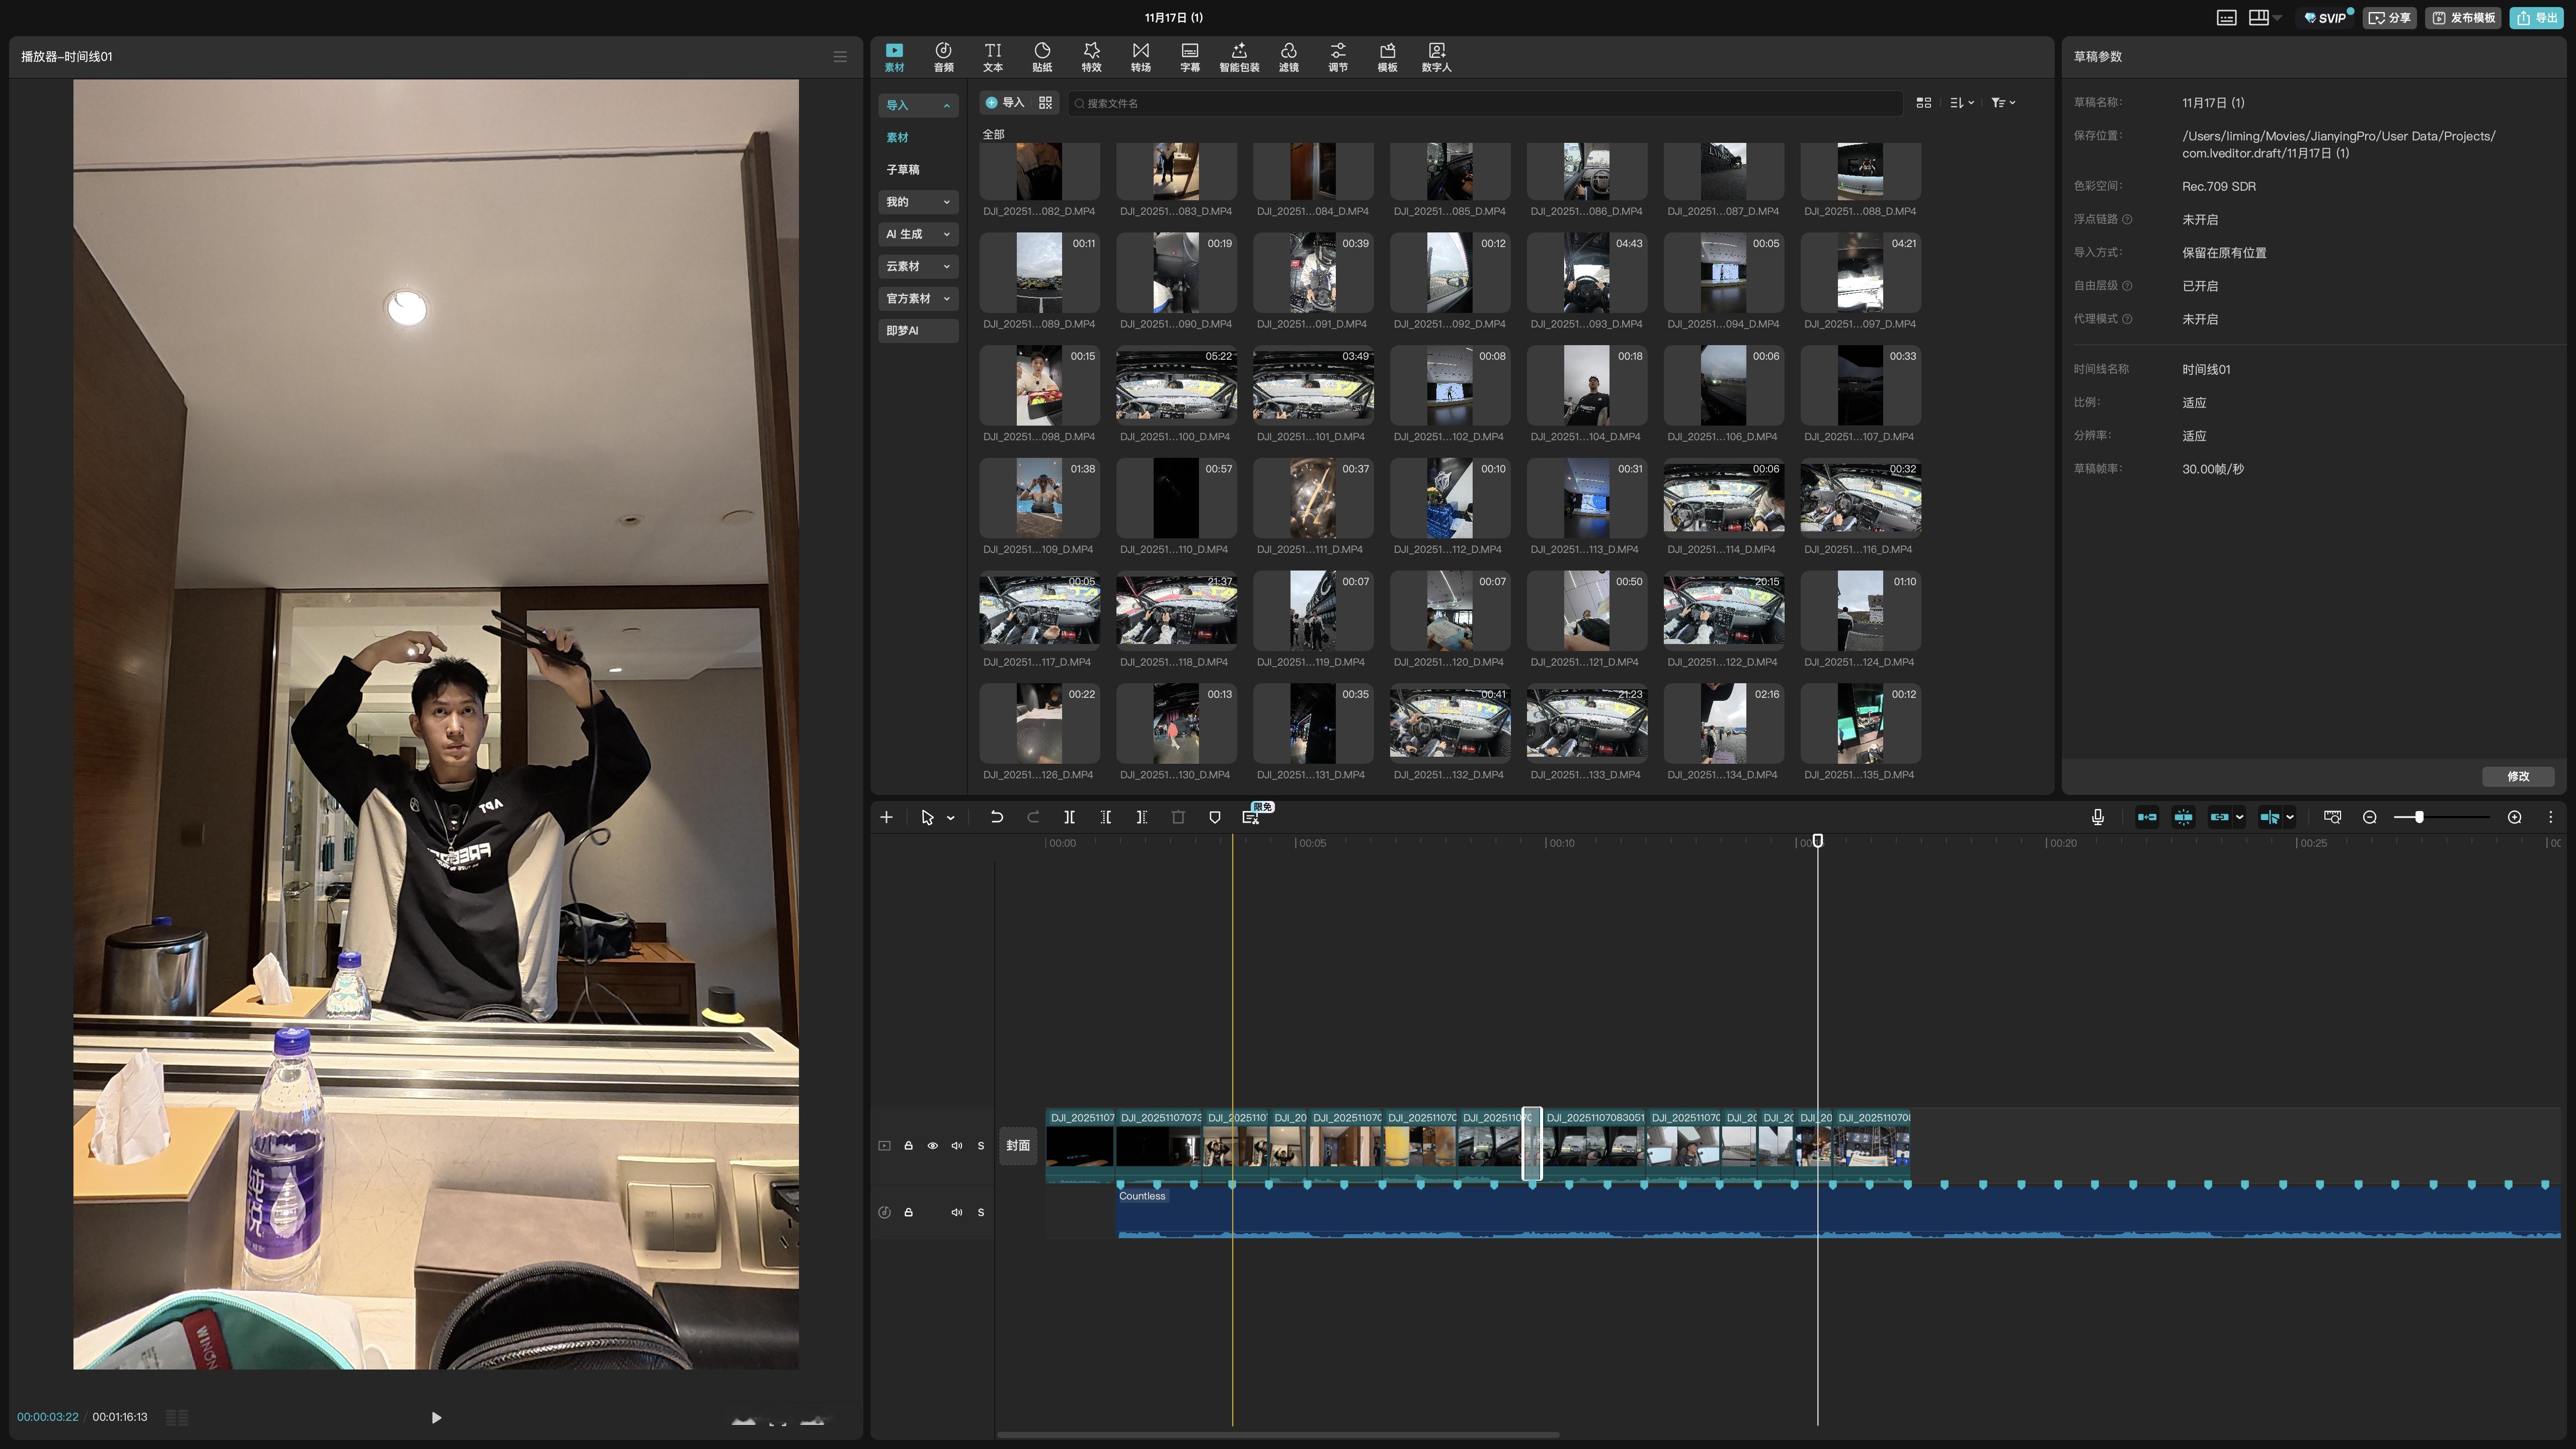Zoom out the timeline with the minus icon

[x=2369, y=817]
